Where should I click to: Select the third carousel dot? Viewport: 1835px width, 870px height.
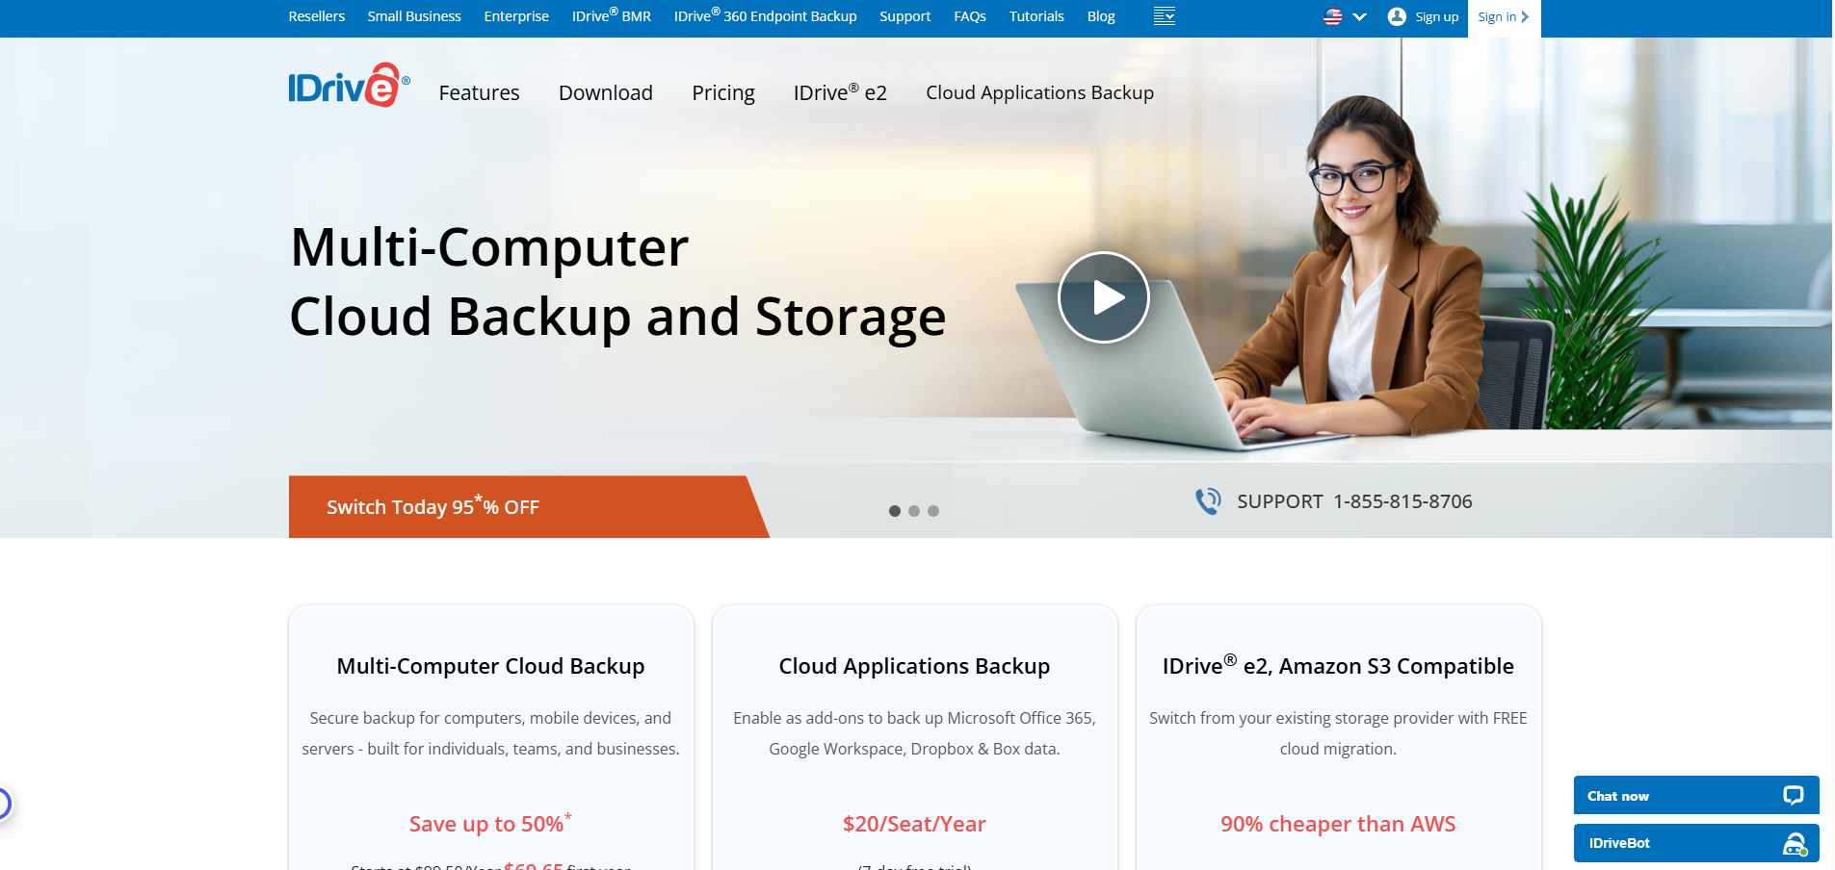pos(933,511)
